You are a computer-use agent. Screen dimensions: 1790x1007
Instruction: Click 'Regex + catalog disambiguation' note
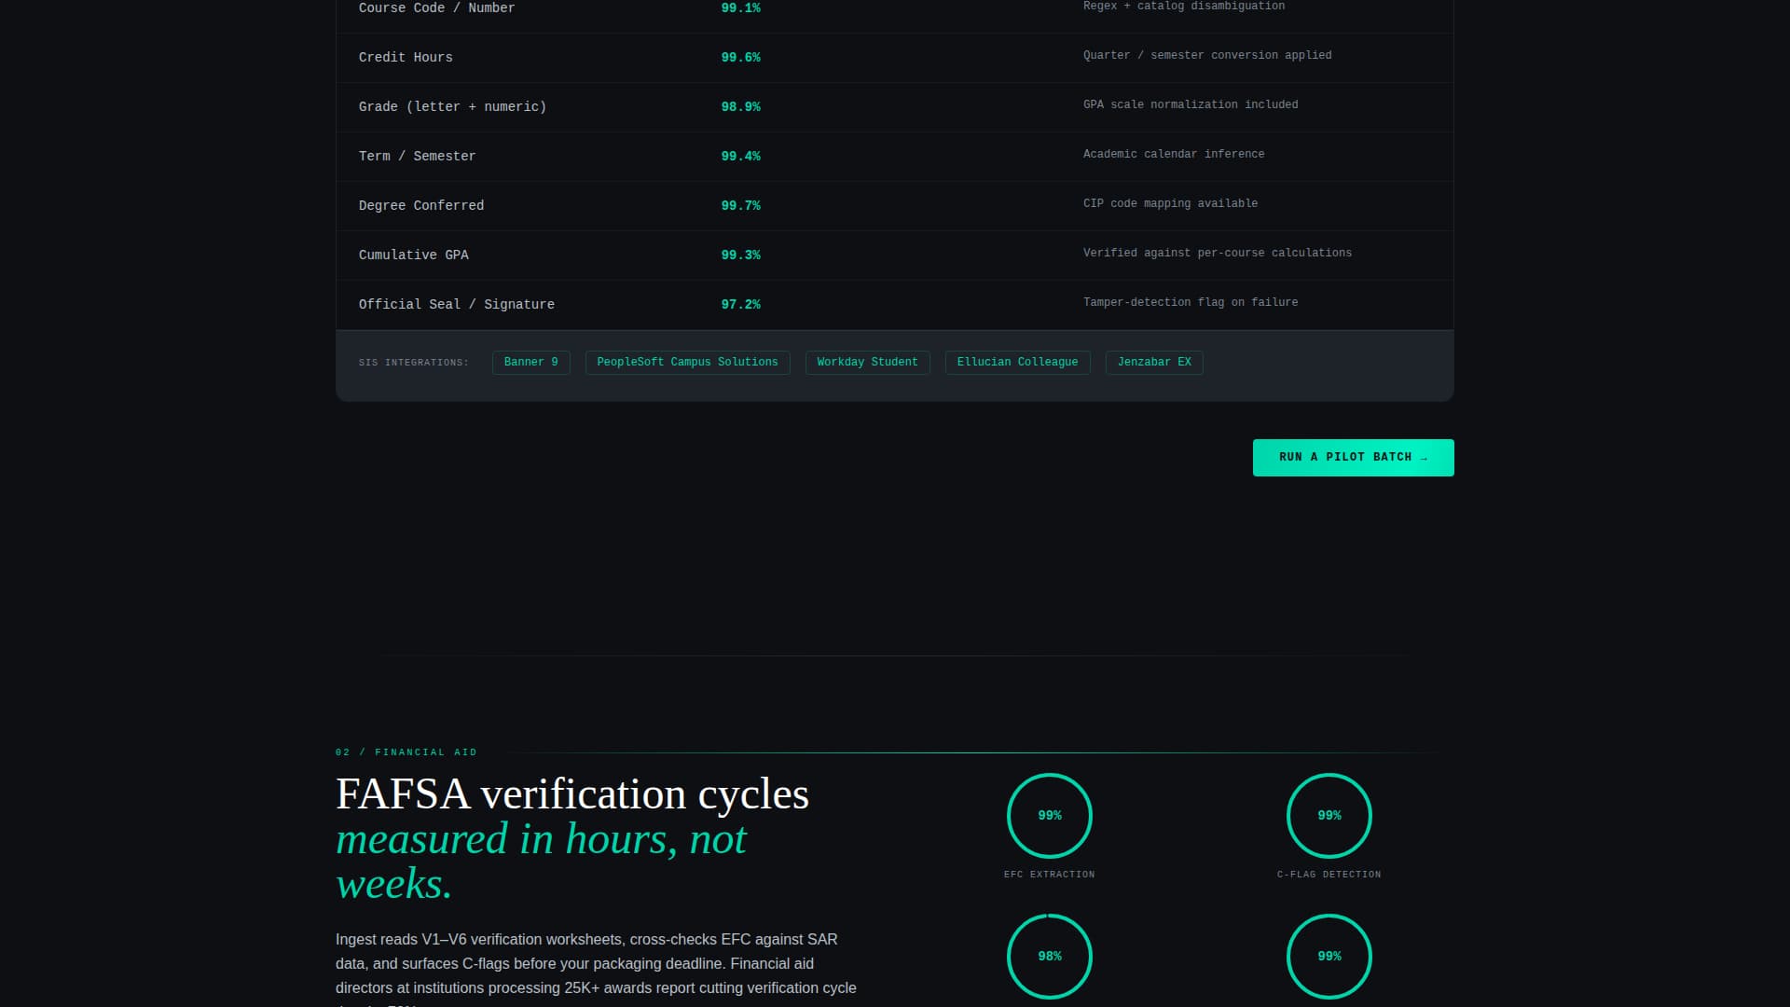(1184, 7)
